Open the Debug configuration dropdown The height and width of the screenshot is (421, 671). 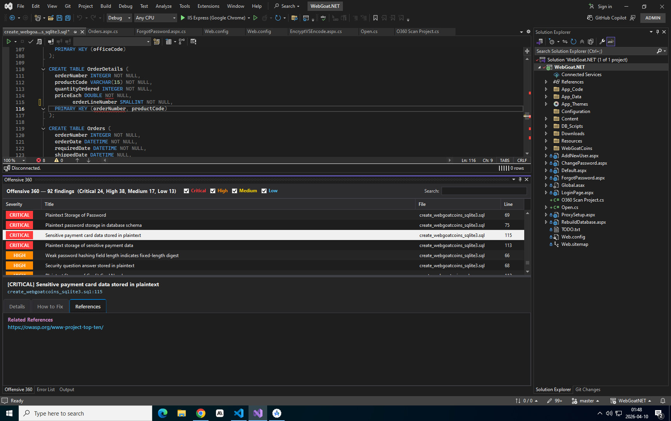119,18
